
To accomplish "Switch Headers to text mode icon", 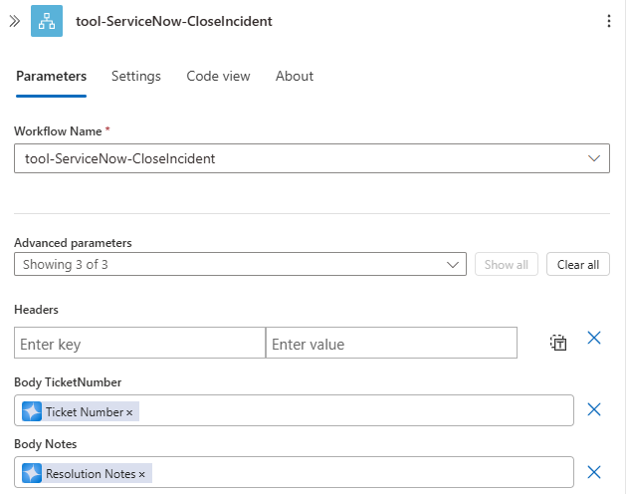I will [x=558, y=343].
